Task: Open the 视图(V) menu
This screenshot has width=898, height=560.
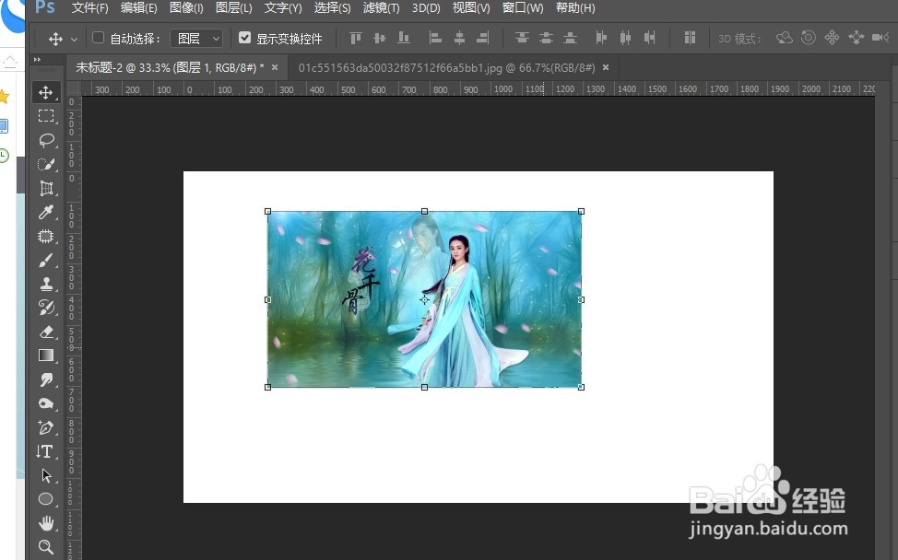Action: [471, 8]
